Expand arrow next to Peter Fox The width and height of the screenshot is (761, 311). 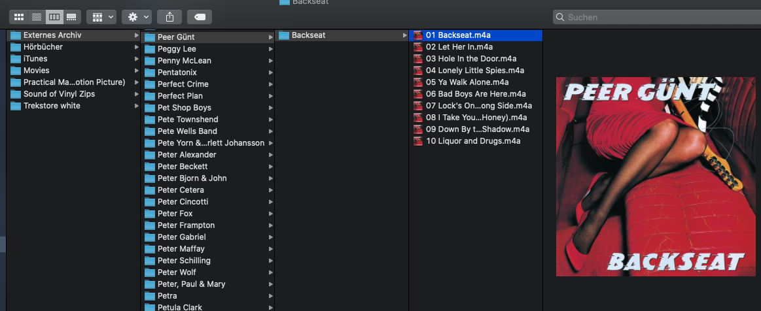click(270, 213)
